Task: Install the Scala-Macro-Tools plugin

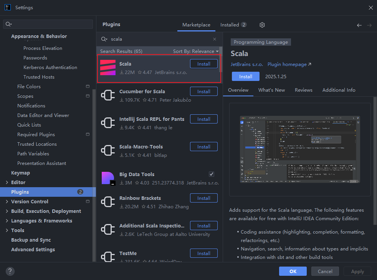Action: [203, 147]
